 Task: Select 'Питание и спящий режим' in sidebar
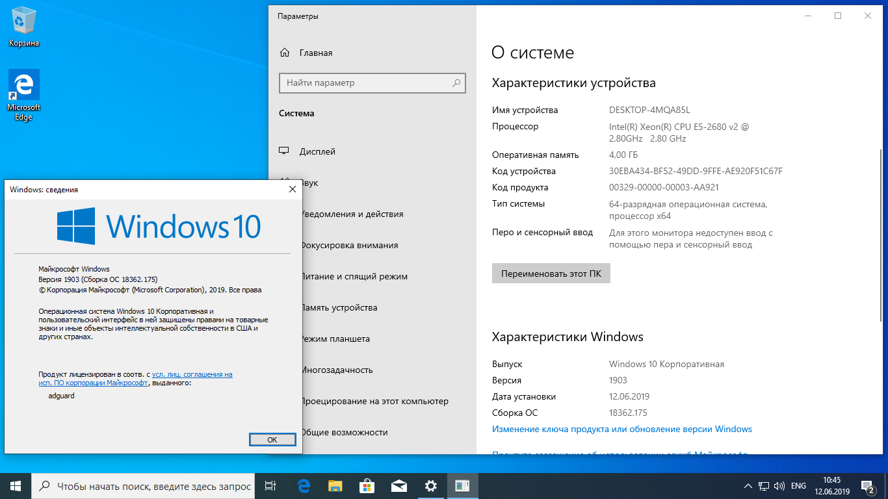point(354,276)
